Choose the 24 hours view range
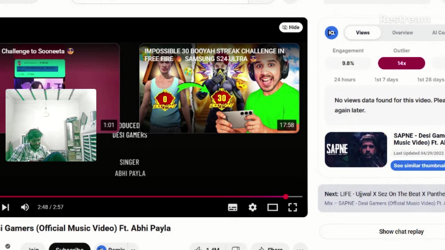Screen dimensions: 445x250 345,80
